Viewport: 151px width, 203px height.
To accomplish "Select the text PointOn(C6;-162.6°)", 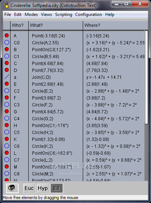I will tap(52, 153).
